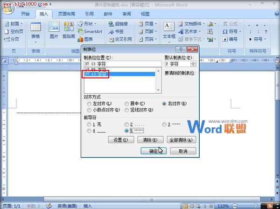Insert a 书签 bookmark
The height and width of the screenshot is (209, 280).
click(116, 32)
